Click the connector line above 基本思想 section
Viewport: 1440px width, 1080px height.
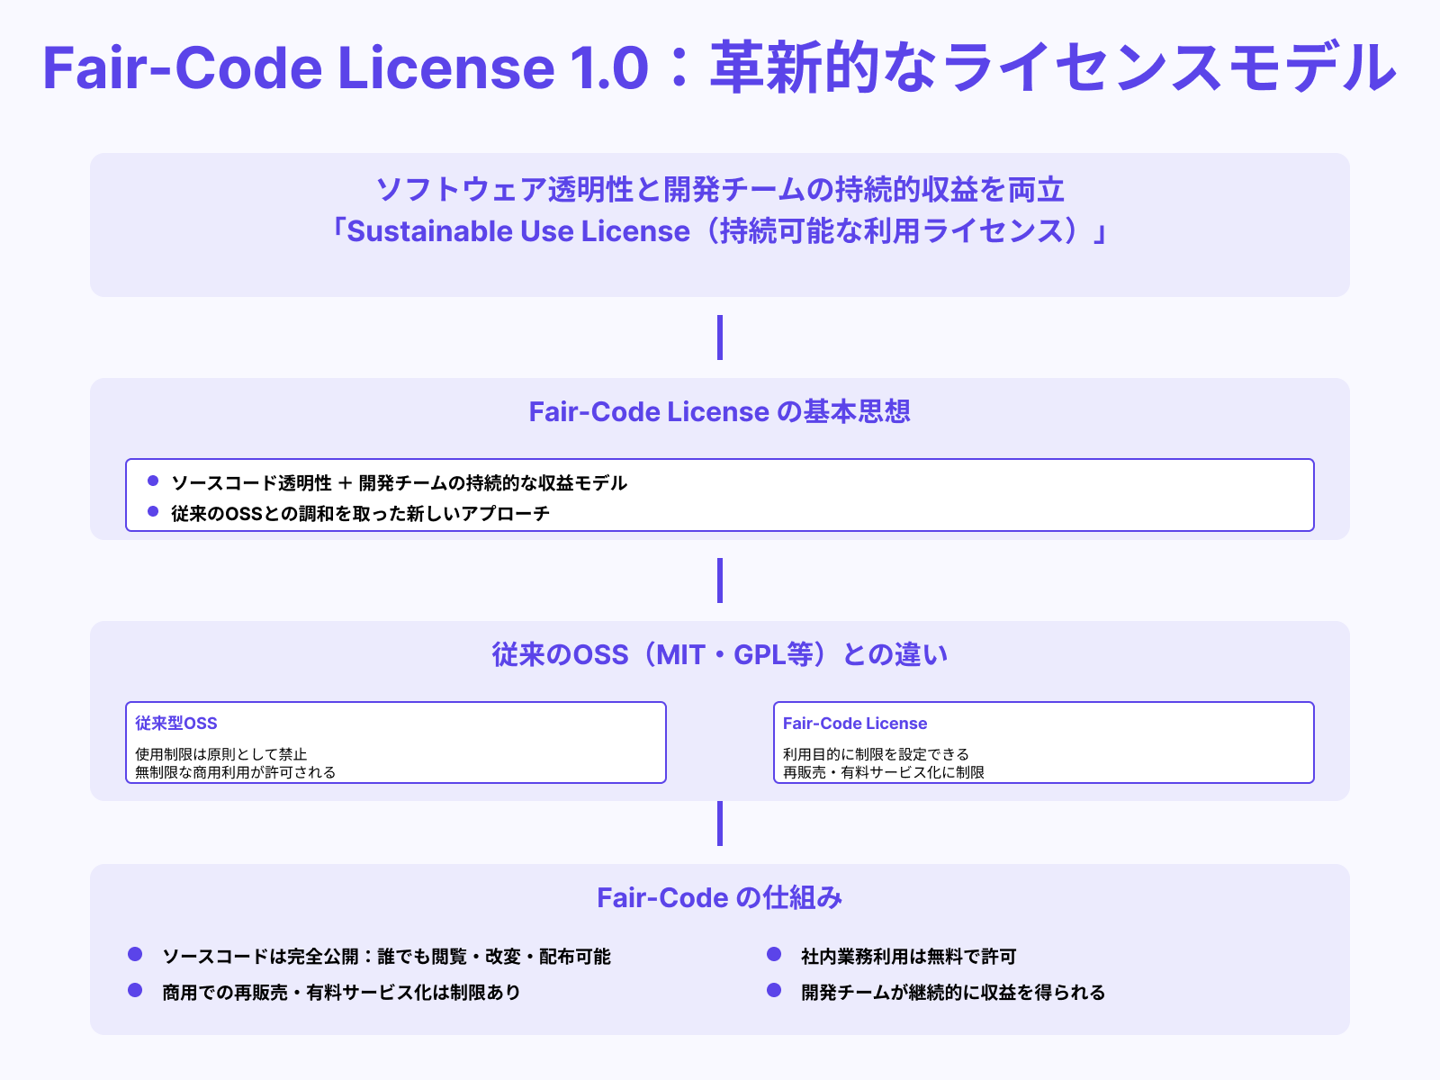click(x=719, y=339)
